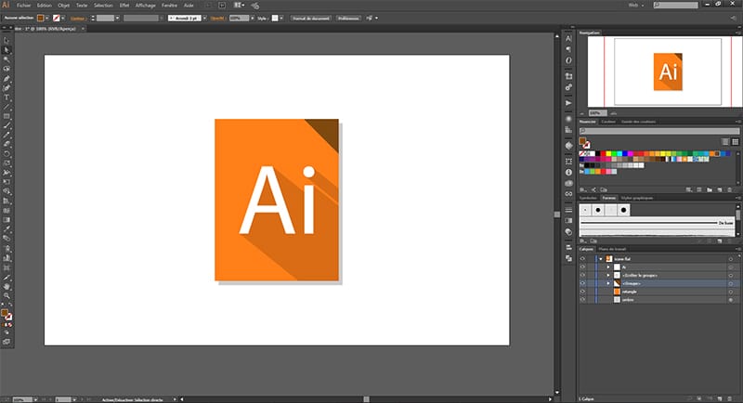Open the arrange documents dropdown in menu bar
Screen dimensions: 743x403
(240, 6)
